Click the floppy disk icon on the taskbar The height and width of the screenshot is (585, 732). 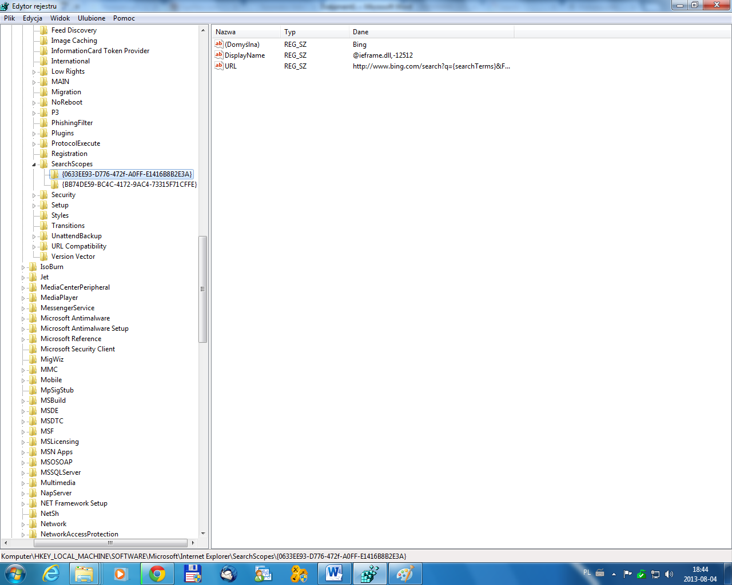(x=193, y=574)
